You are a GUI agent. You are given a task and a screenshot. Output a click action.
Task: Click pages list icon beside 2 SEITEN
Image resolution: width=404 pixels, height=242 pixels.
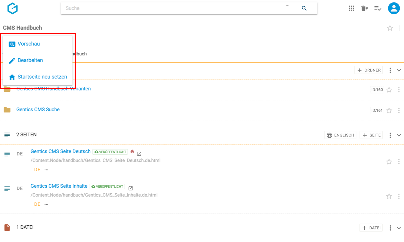(7, 135)
